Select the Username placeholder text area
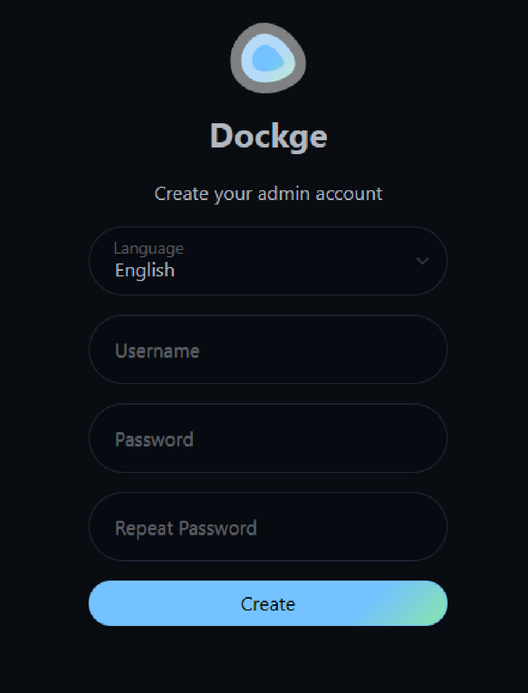528x693 pixels. pyautogui.click(x=157, y=350)
